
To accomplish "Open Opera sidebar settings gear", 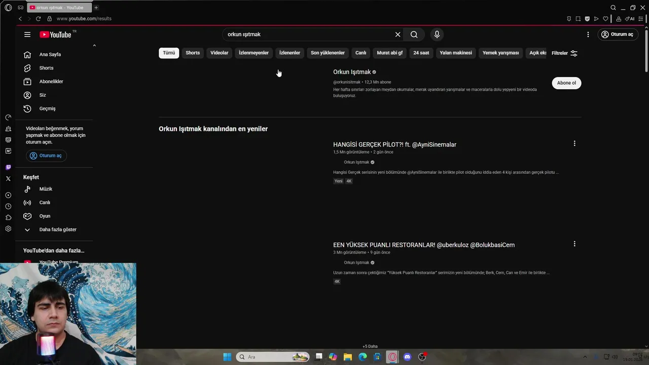I will [x=8, y=229].
